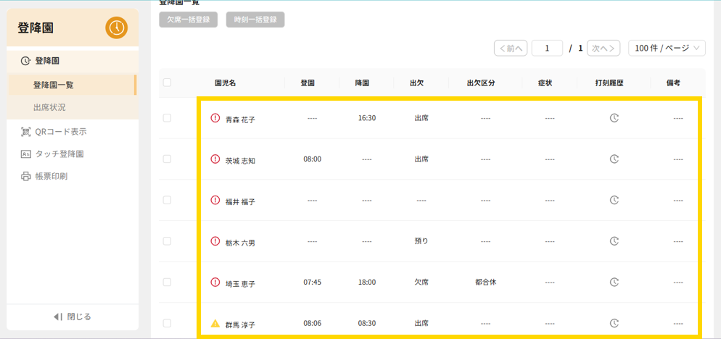Open punch history clock for 茨城 志知
The height and width of the screenshot is (339, 721).
pyautogui.click(x=614, y=159)
